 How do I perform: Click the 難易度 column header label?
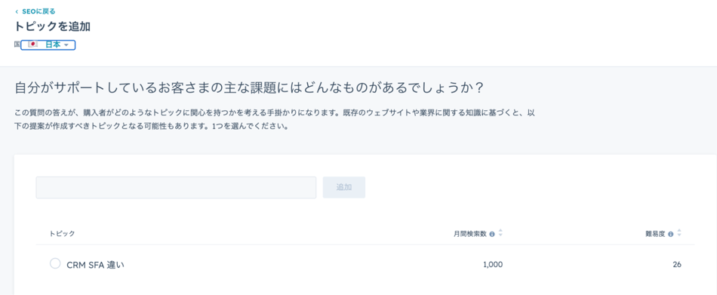click(x=655, y=234)
